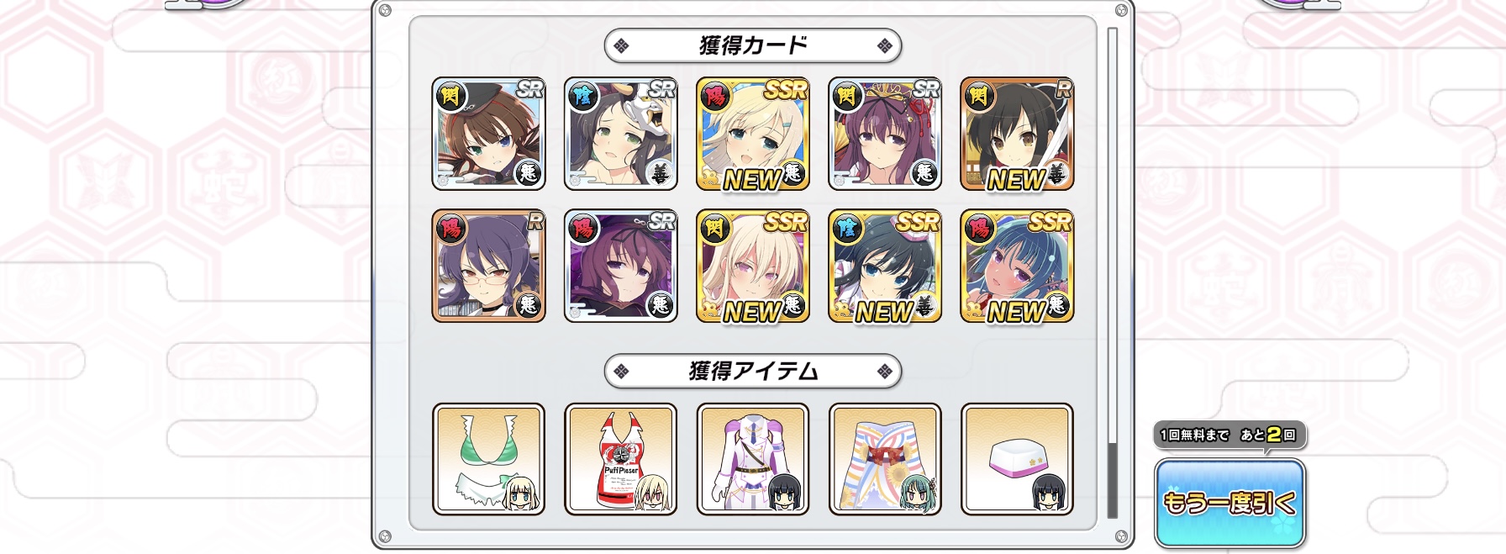Select the new R black-haired girl with sword card
The width and height of the screenshot is (1506, 554).
click(1017, 134)
